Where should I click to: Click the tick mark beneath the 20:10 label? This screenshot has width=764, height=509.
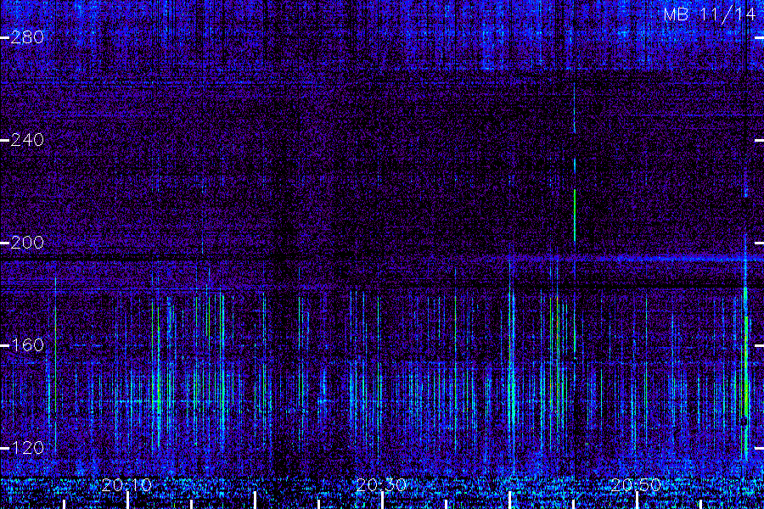(127, 501)
